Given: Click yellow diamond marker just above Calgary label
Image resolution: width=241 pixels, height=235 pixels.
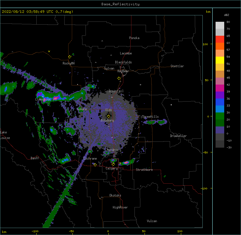Looking at the screenshot, I should (113, 164).
